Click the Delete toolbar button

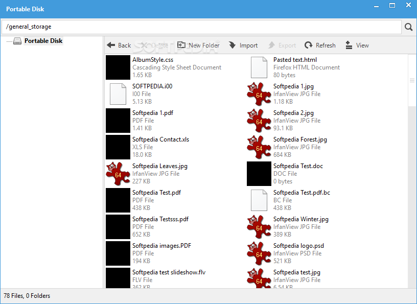click(x=154, y=45)
